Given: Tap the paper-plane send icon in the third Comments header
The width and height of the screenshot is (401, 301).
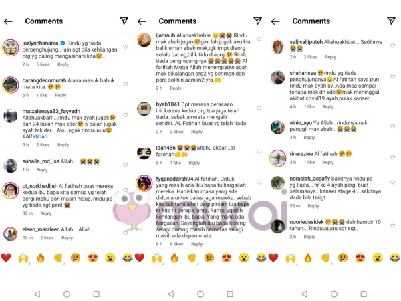Looking at the screenshot, I should pyautogui.click(x=391, y=21).
